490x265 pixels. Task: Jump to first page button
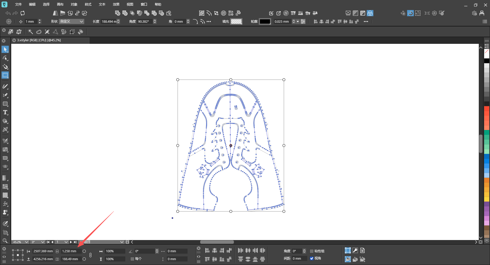pyautogui.click(x=48, y=242)
